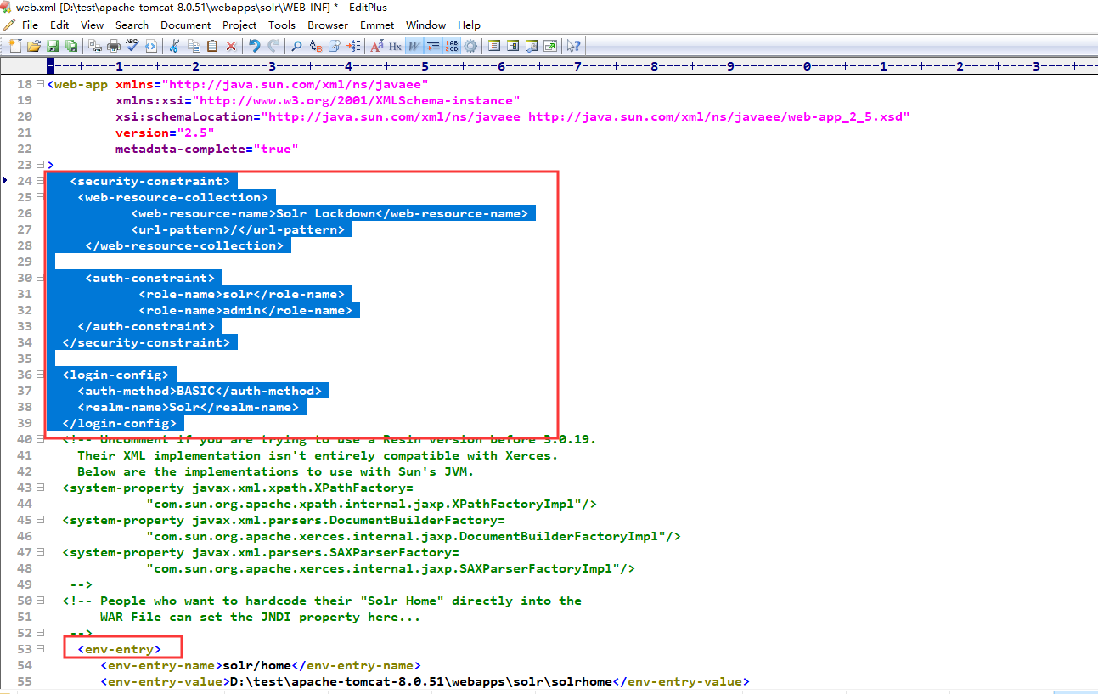Click the version="2.5" attribute
Screen dimensions: 1098x694
(x=166, y=133)
